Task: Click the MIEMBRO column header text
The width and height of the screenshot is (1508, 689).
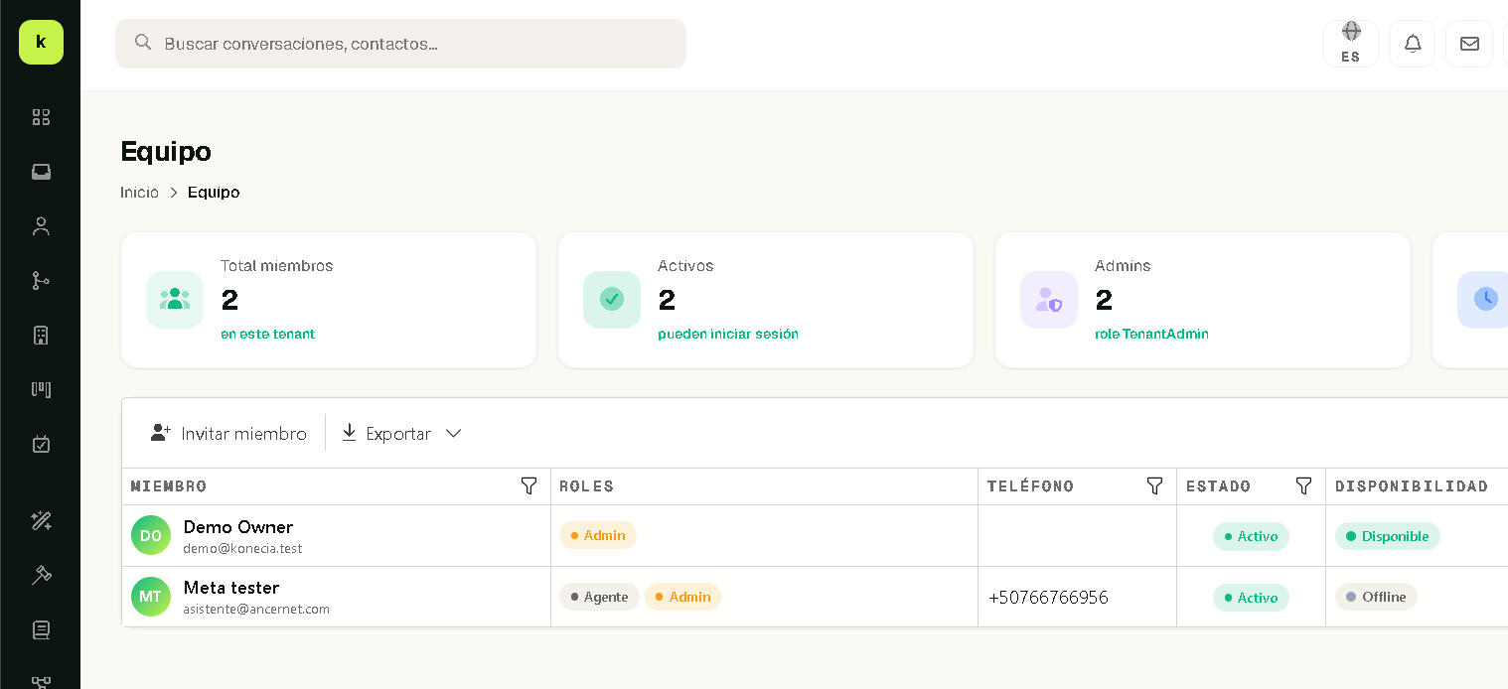Action: coord(169,486)
